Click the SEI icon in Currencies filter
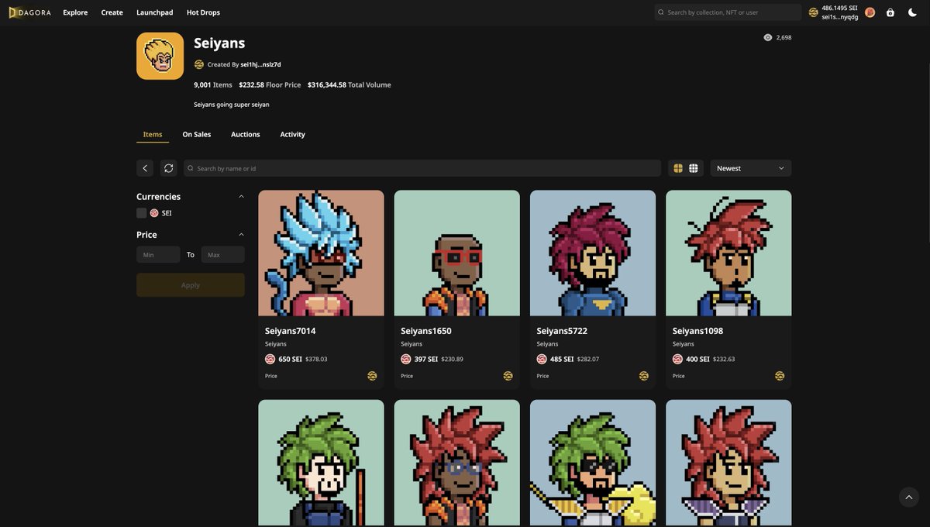The width and height of the screenshot is (930, 527). [x=154, y=213]
